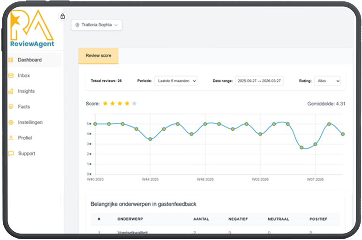Click the lowest chart point before W07 2026

click(x=302, y=148)
